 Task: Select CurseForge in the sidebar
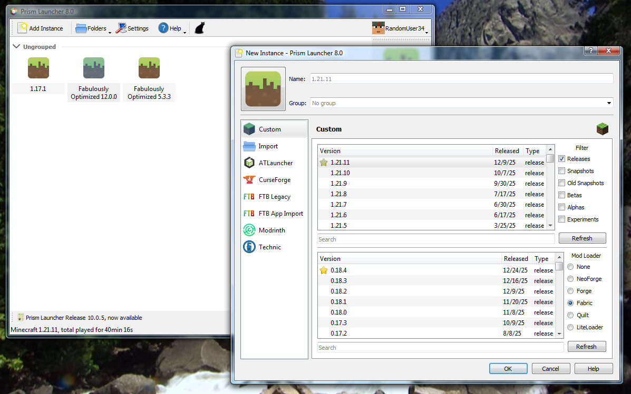tap(274, 180)
